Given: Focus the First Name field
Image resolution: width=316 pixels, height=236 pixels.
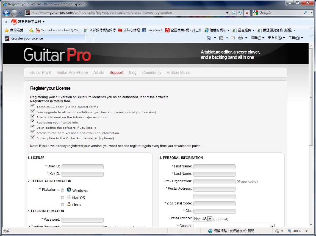Looking at the screenshot, I should click(x=214, y=167).
